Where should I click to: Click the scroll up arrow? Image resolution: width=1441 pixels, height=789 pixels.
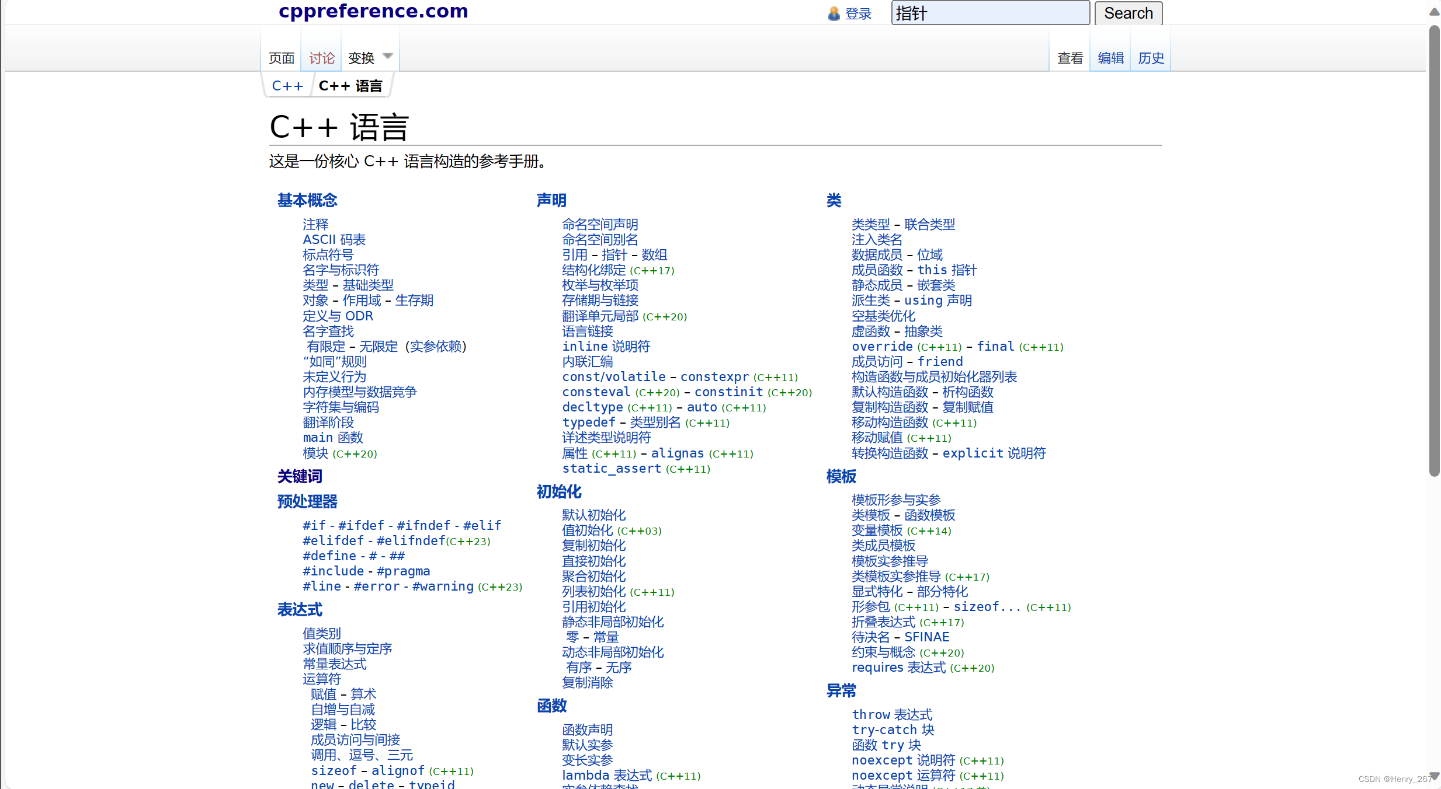click(x=1434, y=11)
